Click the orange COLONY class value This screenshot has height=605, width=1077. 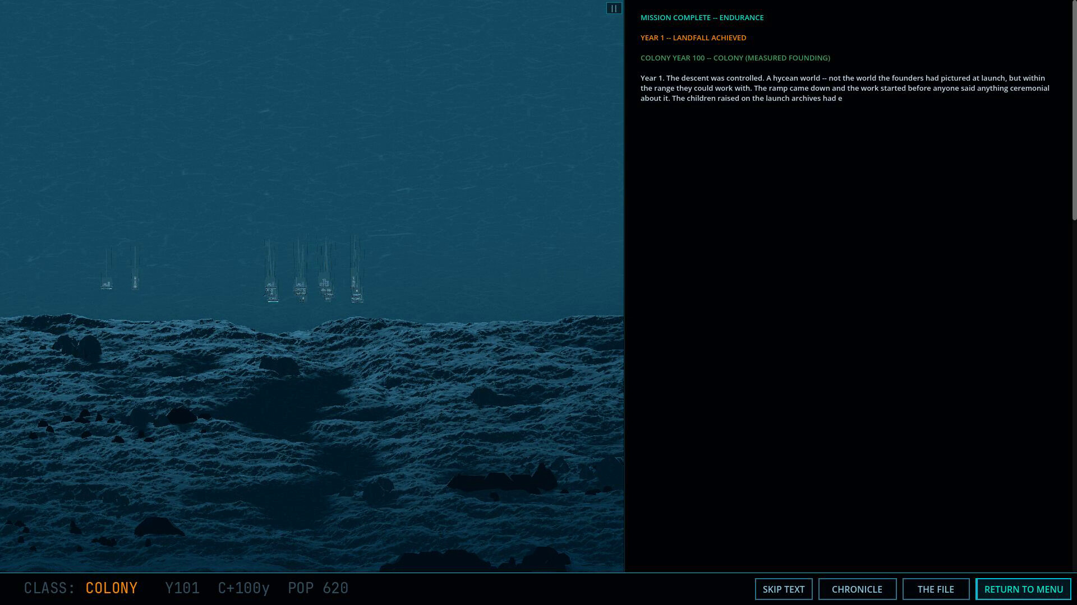coord(112,588)
